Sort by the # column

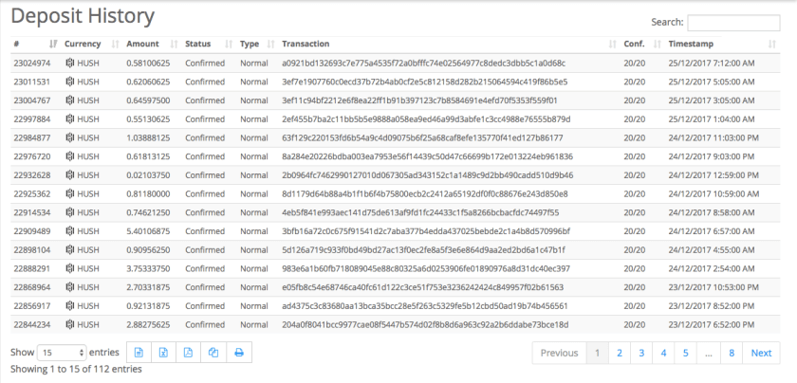point(32,44)
